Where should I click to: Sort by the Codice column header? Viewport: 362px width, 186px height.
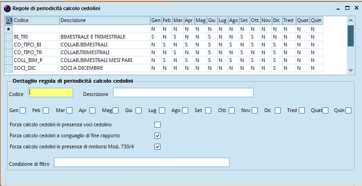[36, 21]
